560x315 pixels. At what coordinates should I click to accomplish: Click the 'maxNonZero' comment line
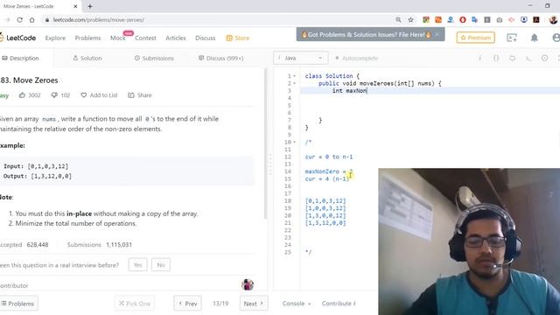[329, 171]
